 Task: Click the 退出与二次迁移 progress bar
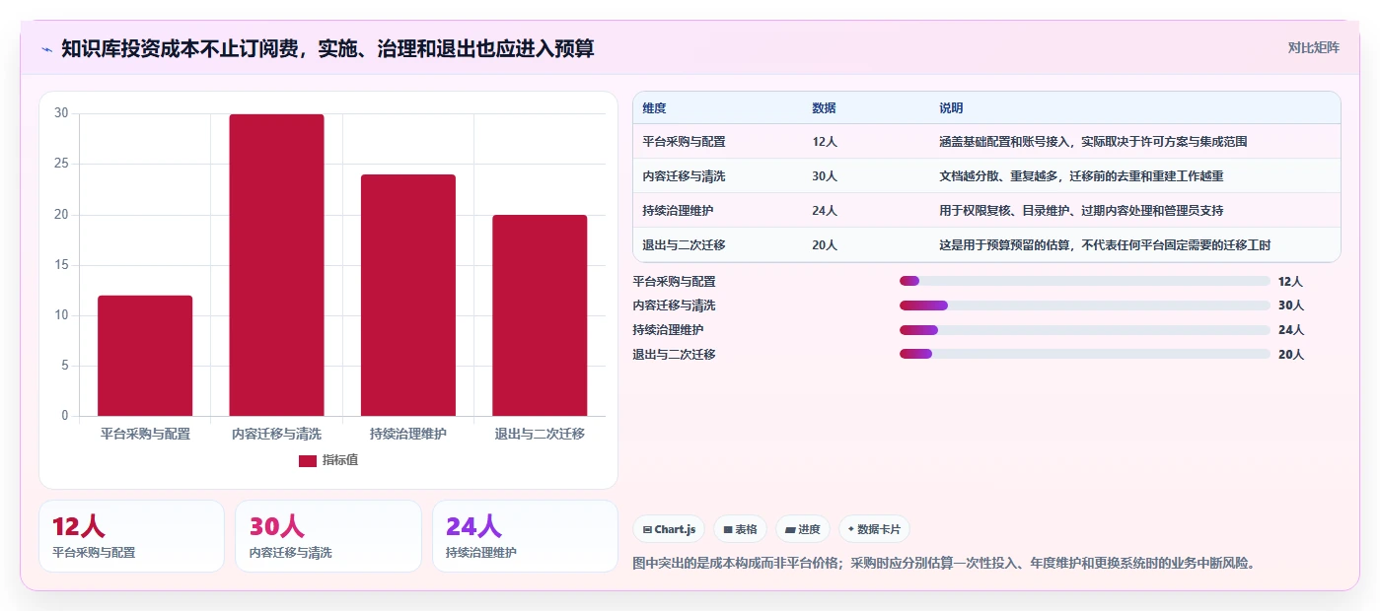click(1085, 354)
